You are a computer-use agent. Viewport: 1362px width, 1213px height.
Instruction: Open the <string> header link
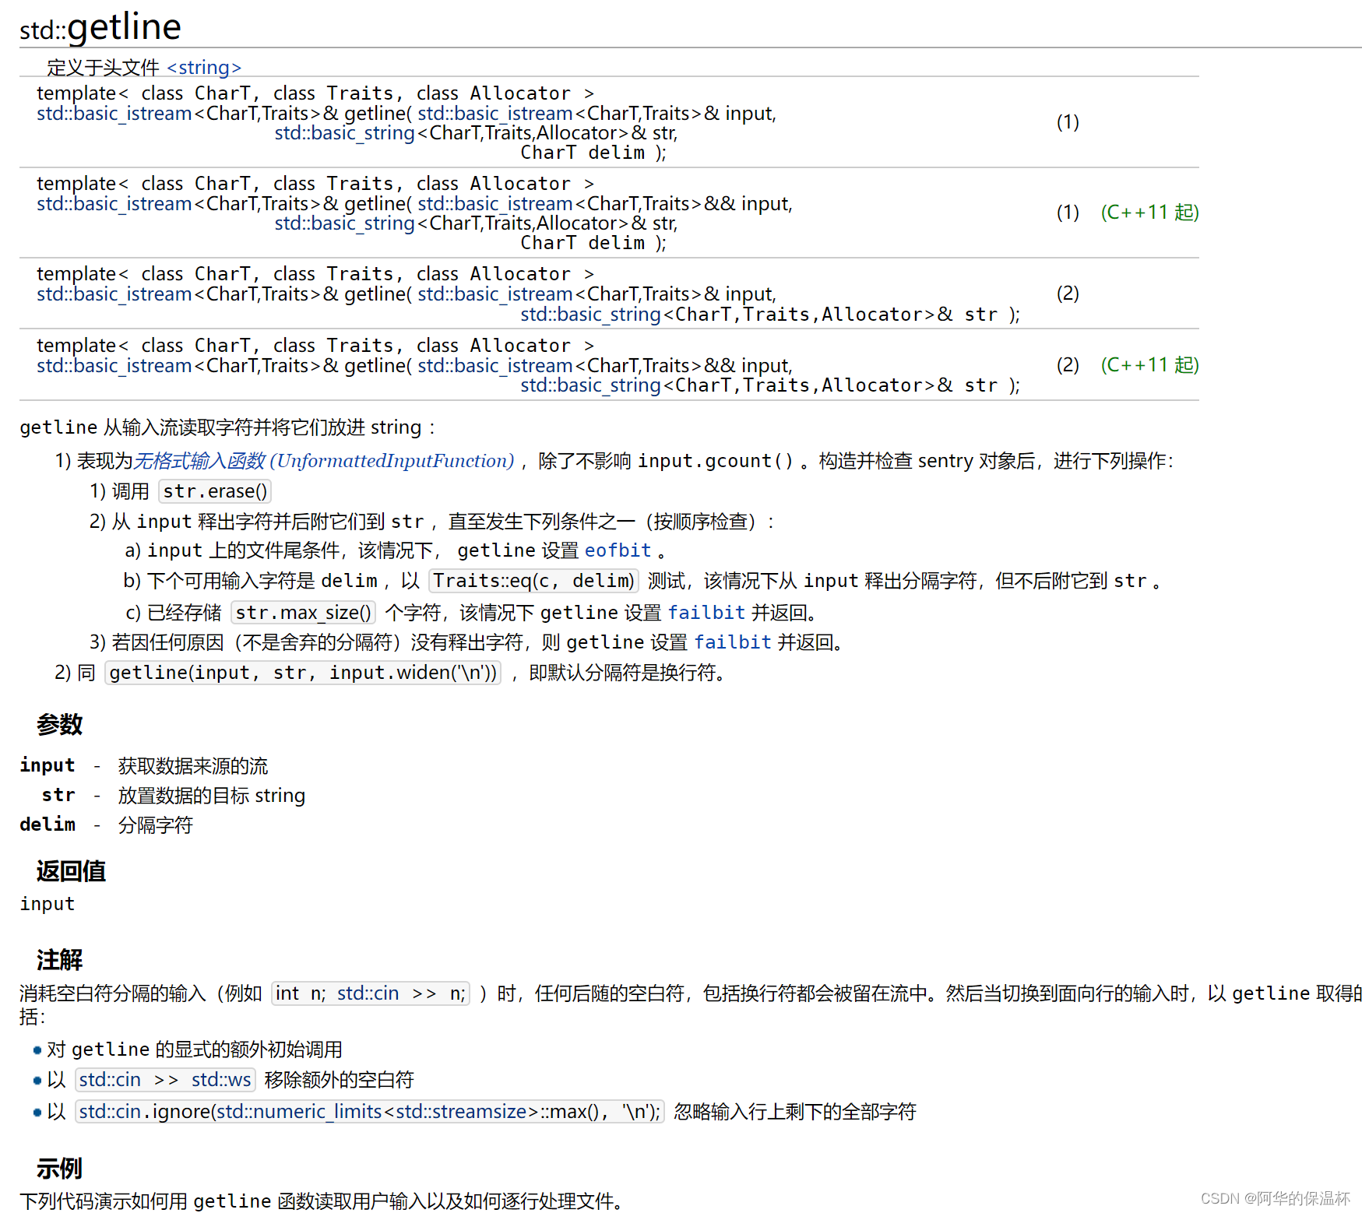pyautogui.click(x=204, y=68)
